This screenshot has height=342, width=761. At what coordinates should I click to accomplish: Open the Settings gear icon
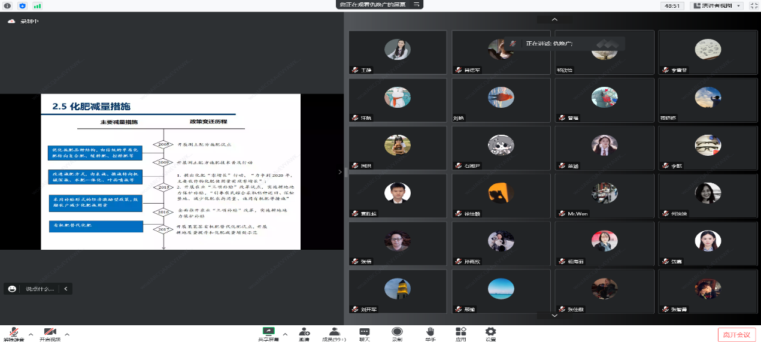click(490, 332)
